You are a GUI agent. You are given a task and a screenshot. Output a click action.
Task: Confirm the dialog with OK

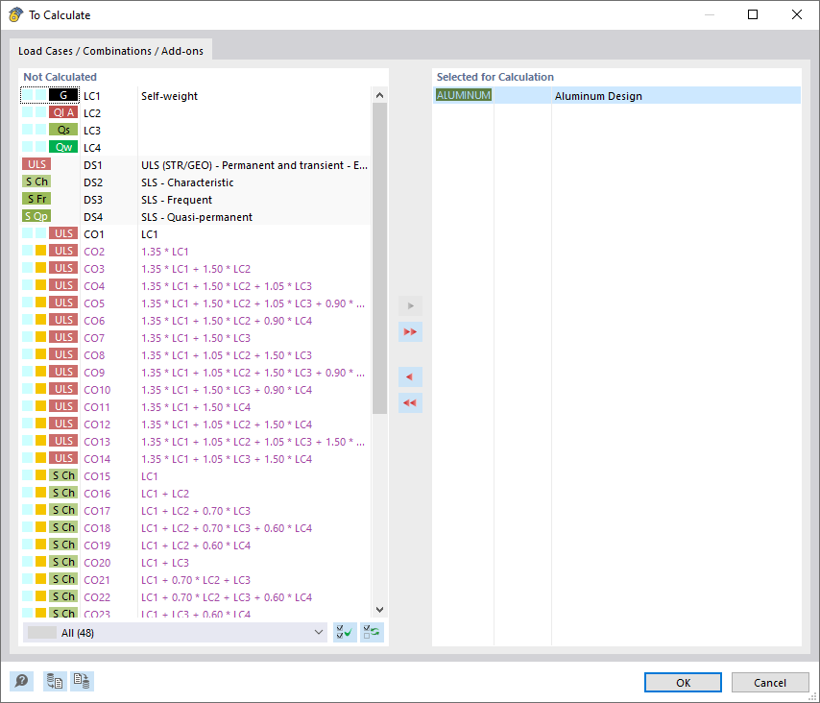[683, 682]
